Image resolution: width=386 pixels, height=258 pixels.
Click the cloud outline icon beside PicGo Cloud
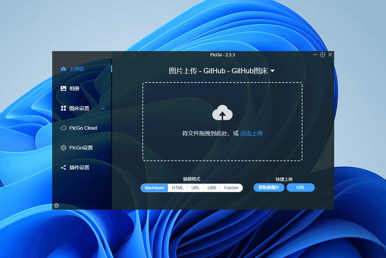pos(63,128)
